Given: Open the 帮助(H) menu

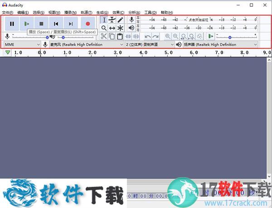Looking at the screenshot, I should click(x=167, y=13).
